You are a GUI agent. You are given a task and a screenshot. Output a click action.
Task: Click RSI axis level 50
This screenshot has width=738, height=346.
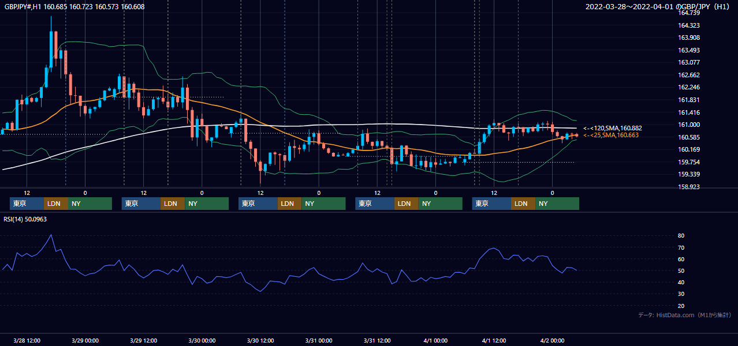pos(681,270)
